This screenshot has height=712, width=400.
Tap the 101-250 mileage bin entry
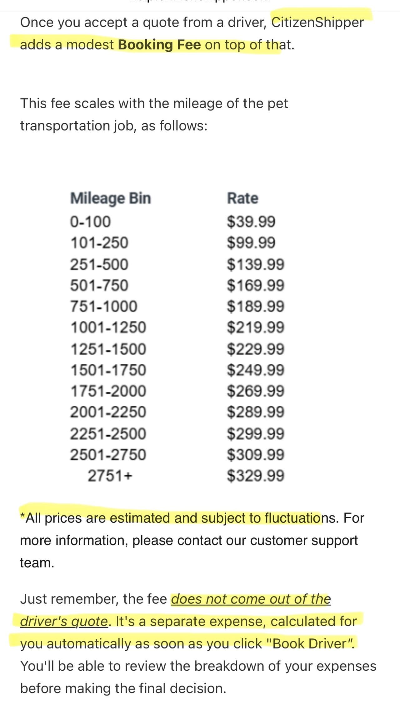coord(99,243)
